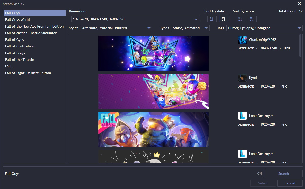Click the Search button
The width and height of the screenshot is (305, 189).
coord(283,174)
